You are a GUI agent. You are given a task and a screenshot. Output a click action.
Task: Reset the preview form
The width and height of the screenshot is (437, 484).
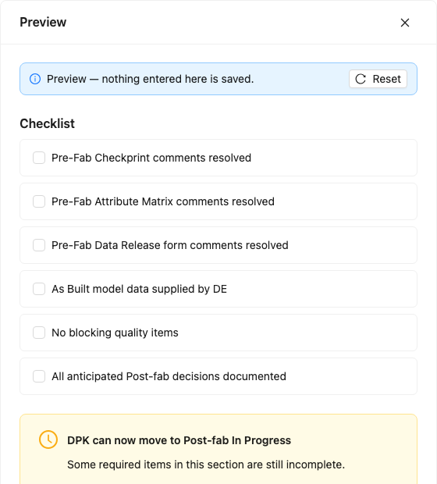click(378, 79)
